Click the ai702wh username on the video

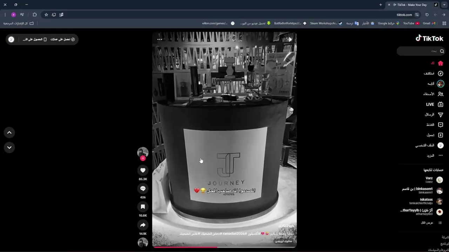286,226
